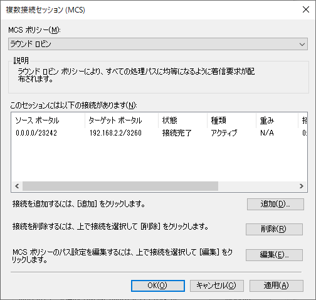This screenshot has height=300, width=316.
Task: Sort by the ソース ポータル column header
Action: pos(48,121)
